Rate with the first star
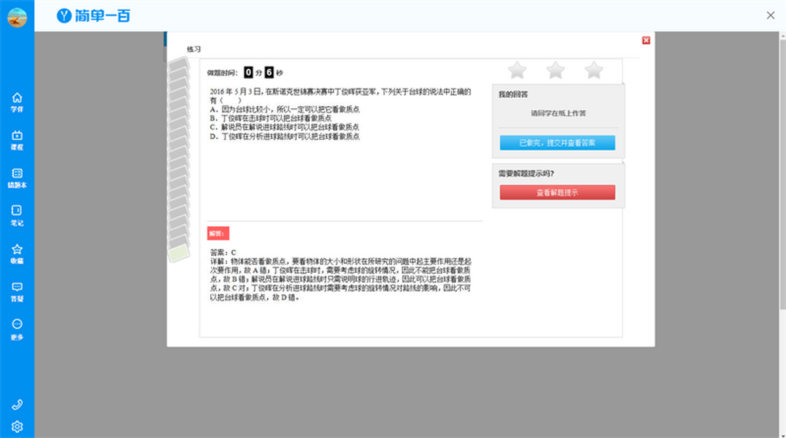The image size is (786, 438). (517, 70)
